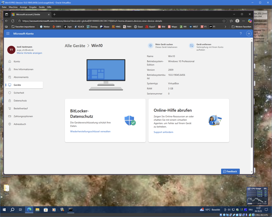
Task: Open the Weitere Favoriten folder
Action: tap(241, 27)
